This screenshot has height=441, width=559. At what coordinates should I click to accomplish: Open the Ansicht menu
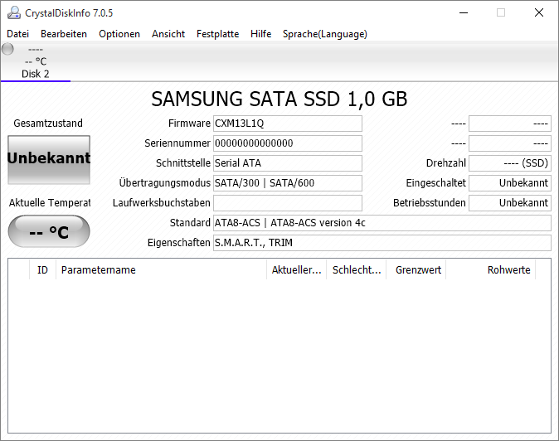tap(168, 34)
